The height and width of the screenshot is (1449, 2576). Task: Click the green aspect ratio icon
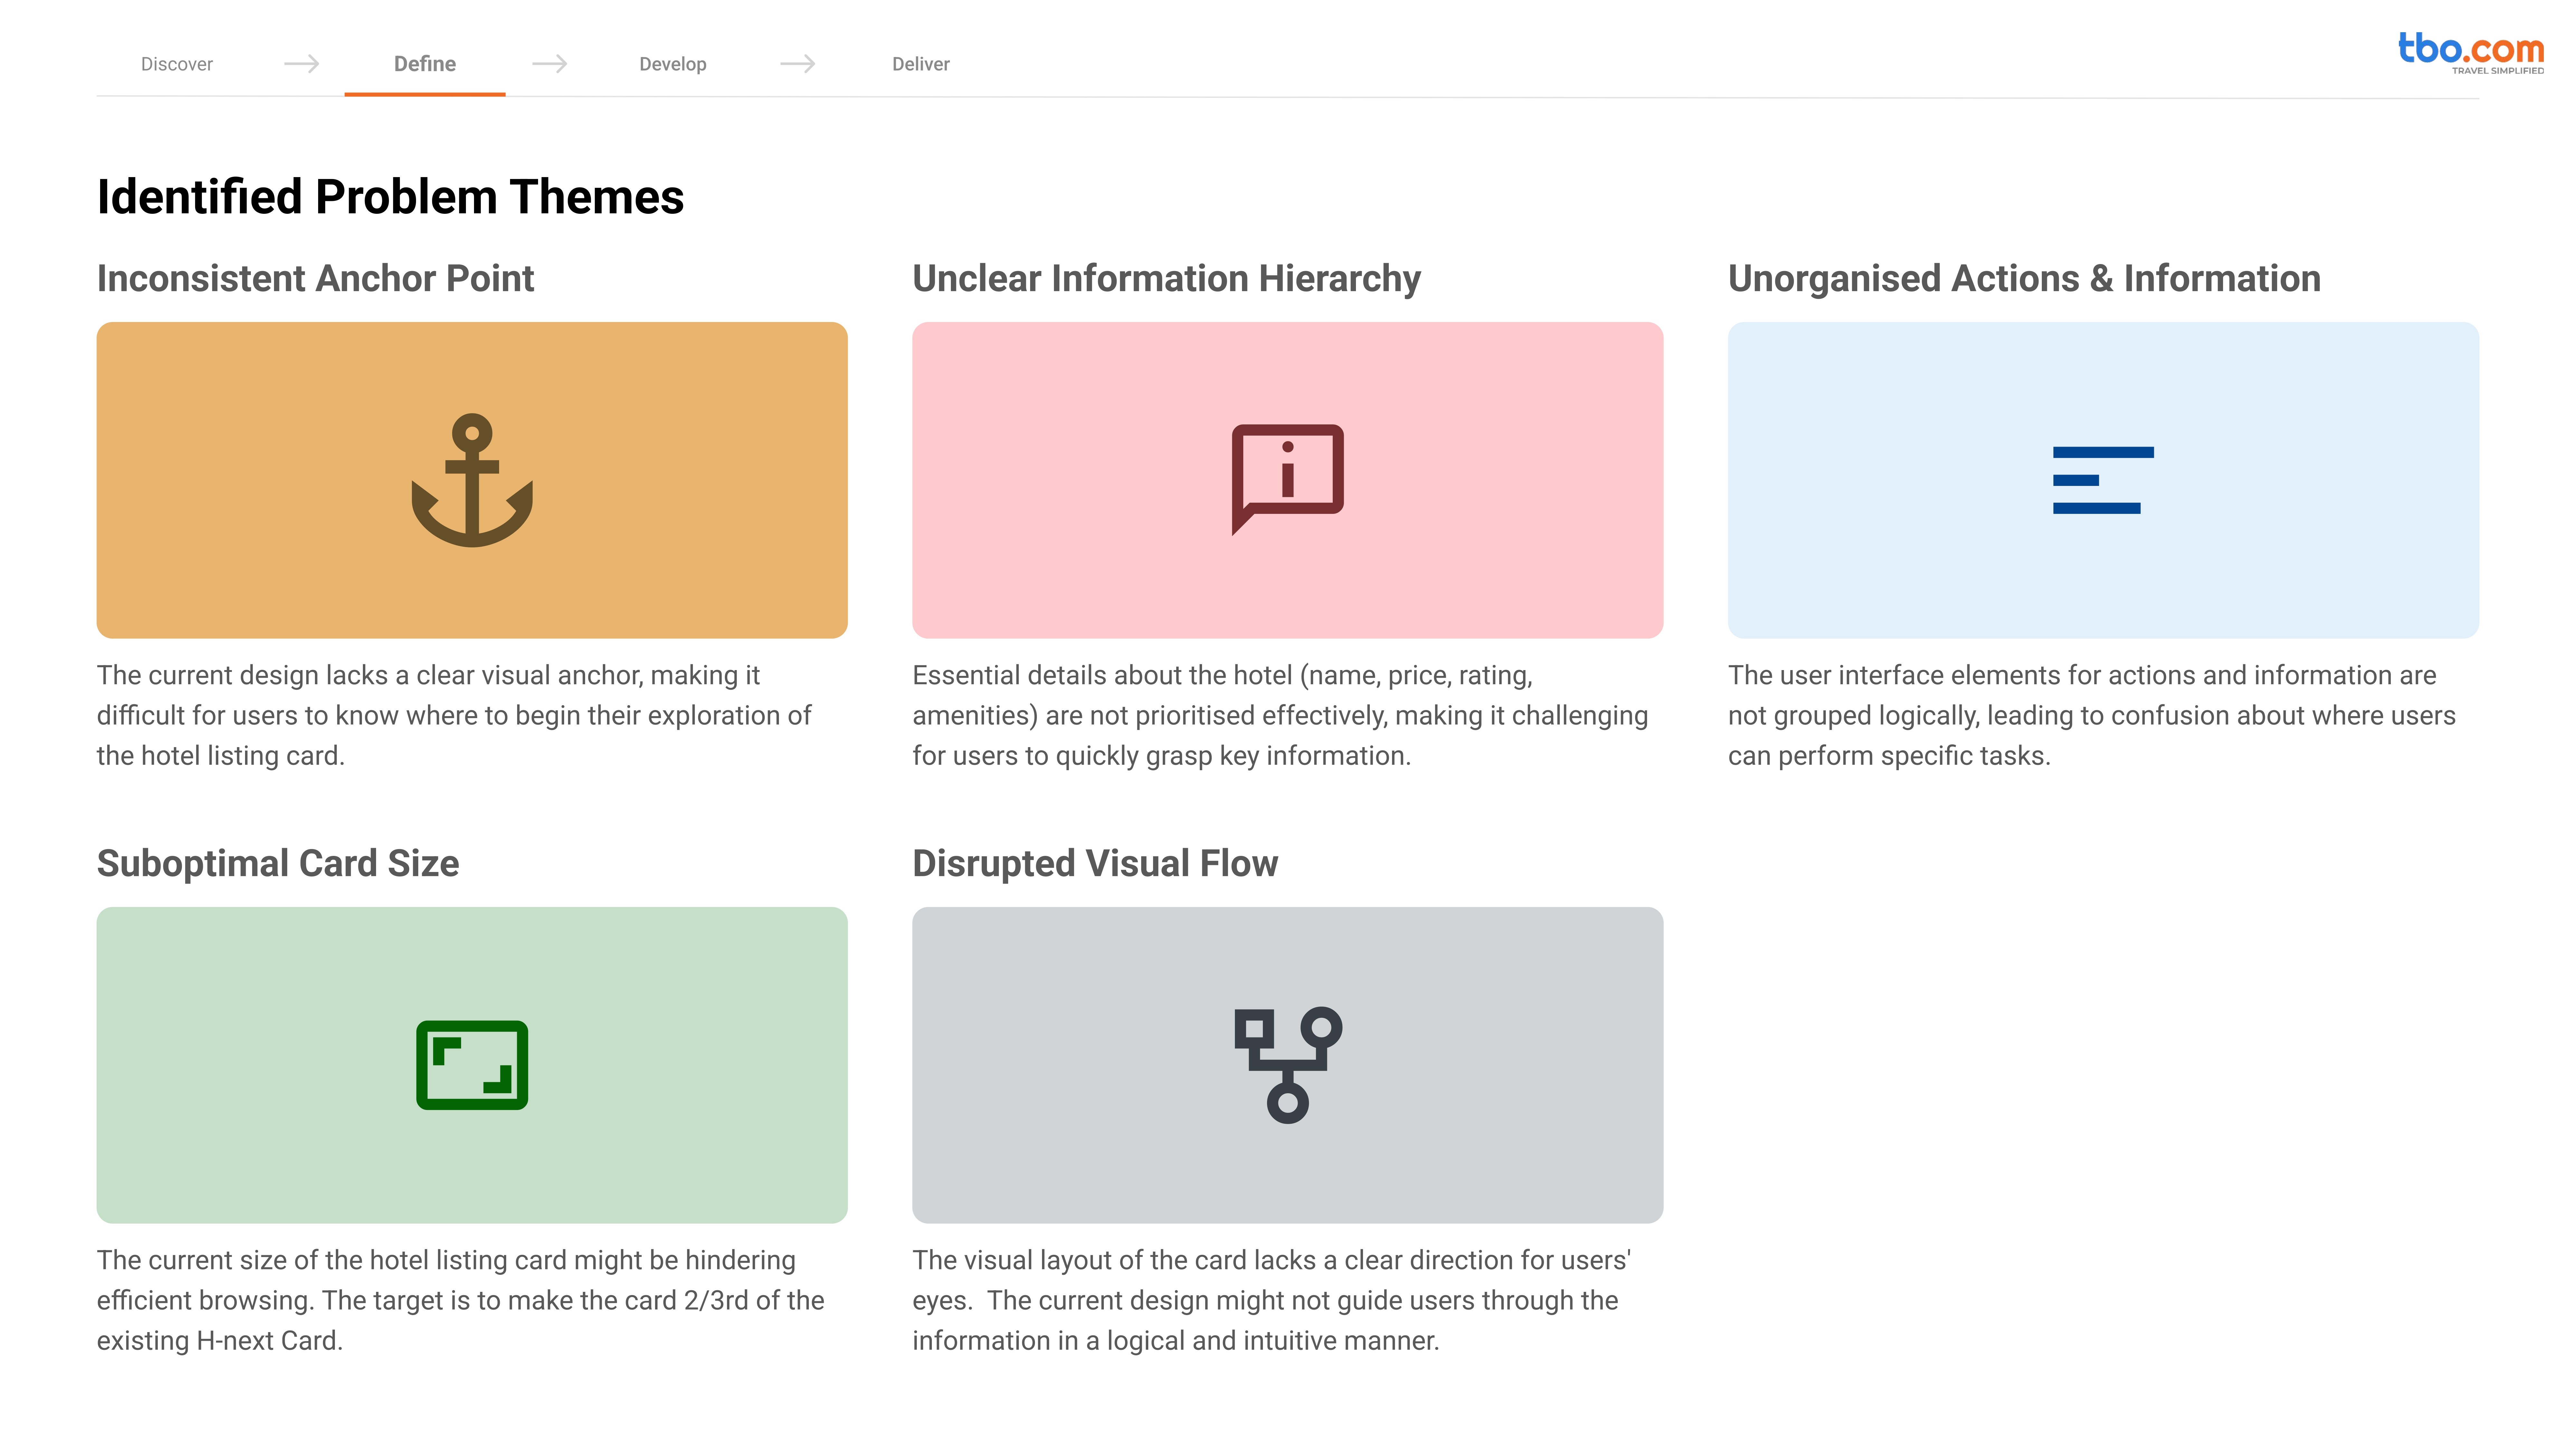tap(472, 1065)
